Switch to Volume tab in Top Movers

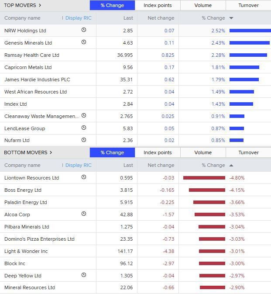(203, 5)
